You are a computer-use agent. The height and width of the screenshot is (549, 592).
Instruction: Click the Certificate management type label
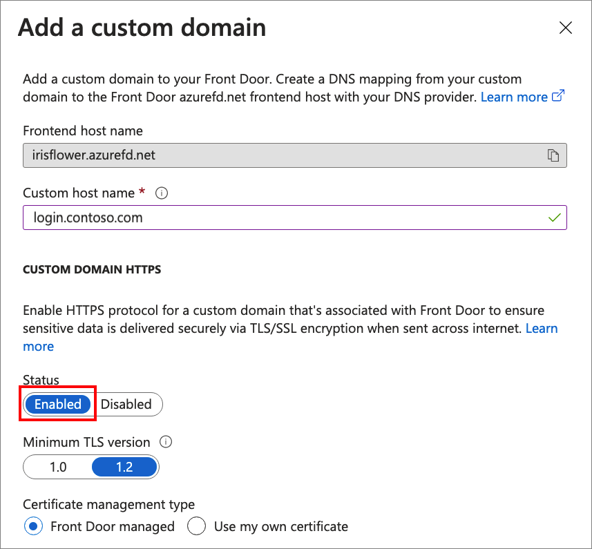click(108, 505)
